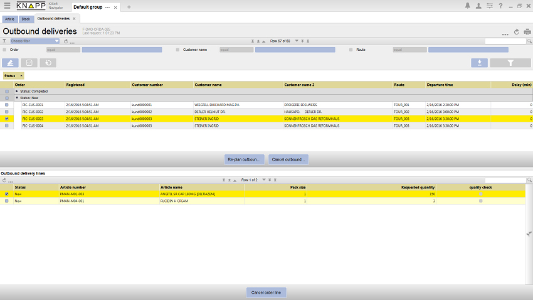Click the Customer name filter value field
Image resolution: width=533 pixels, height=300 pixels.
[x=295, y=50]
